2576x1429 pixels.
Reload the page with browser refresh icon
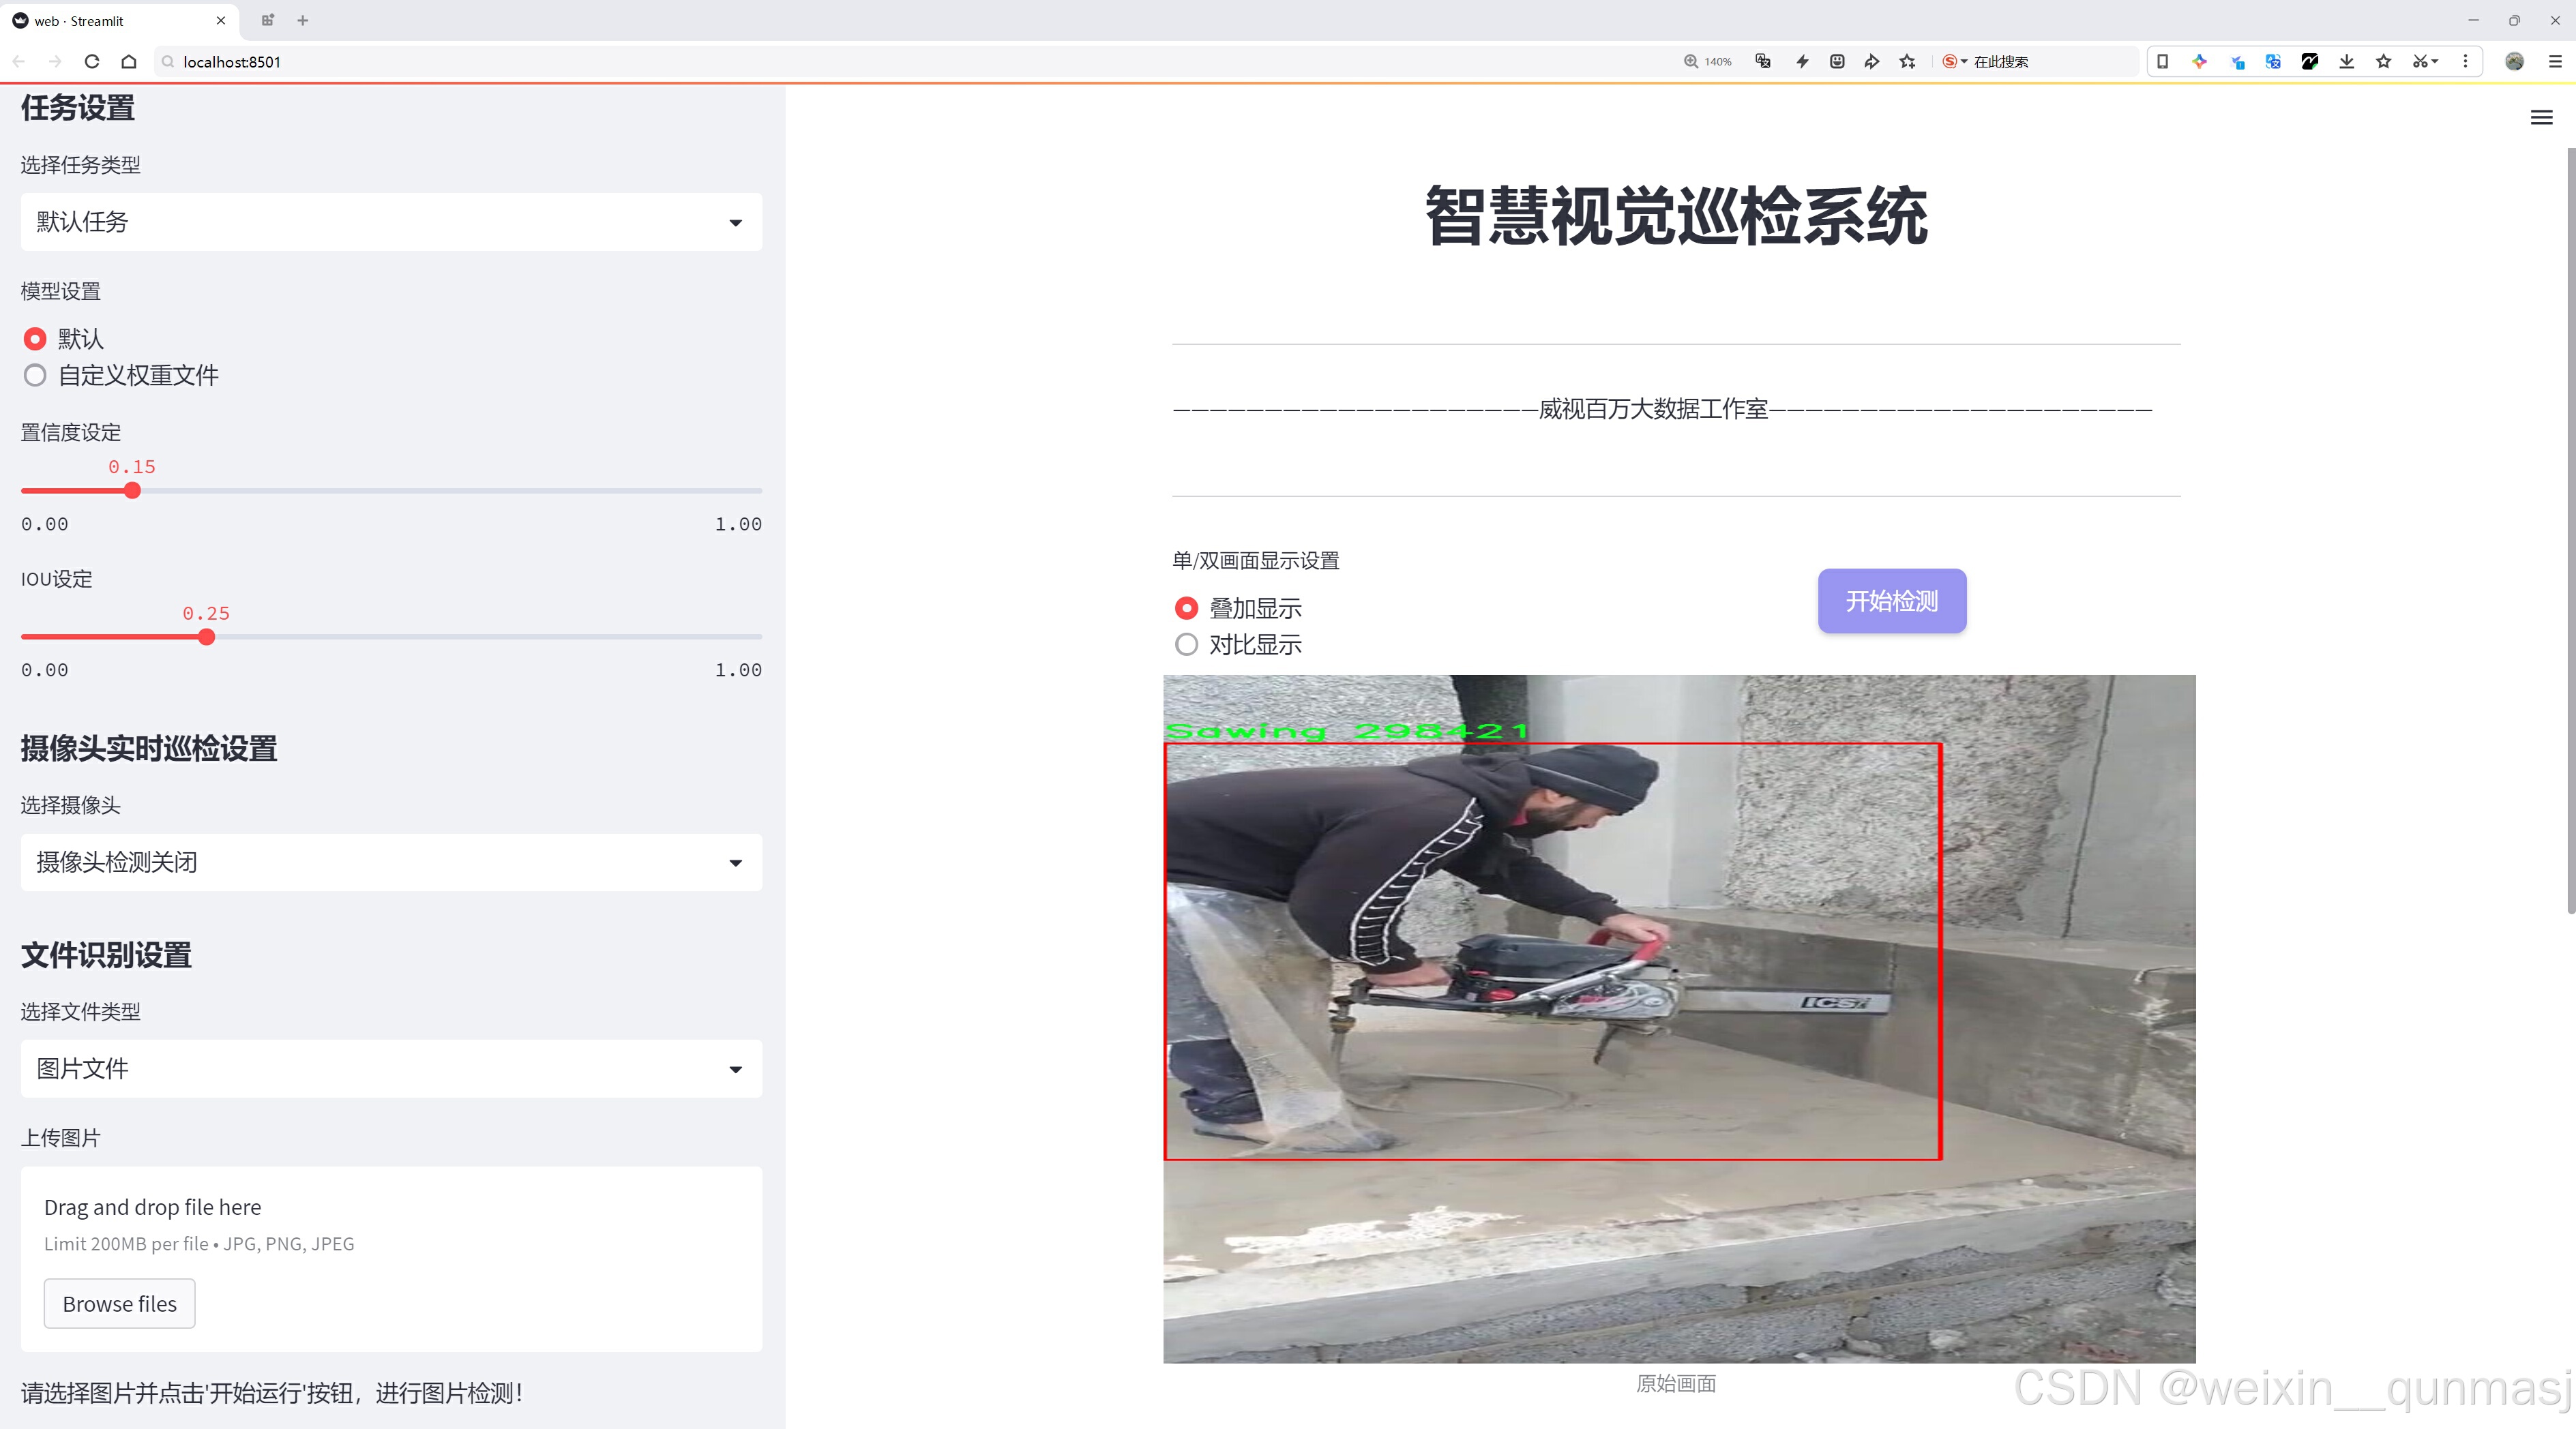point(92,62)
